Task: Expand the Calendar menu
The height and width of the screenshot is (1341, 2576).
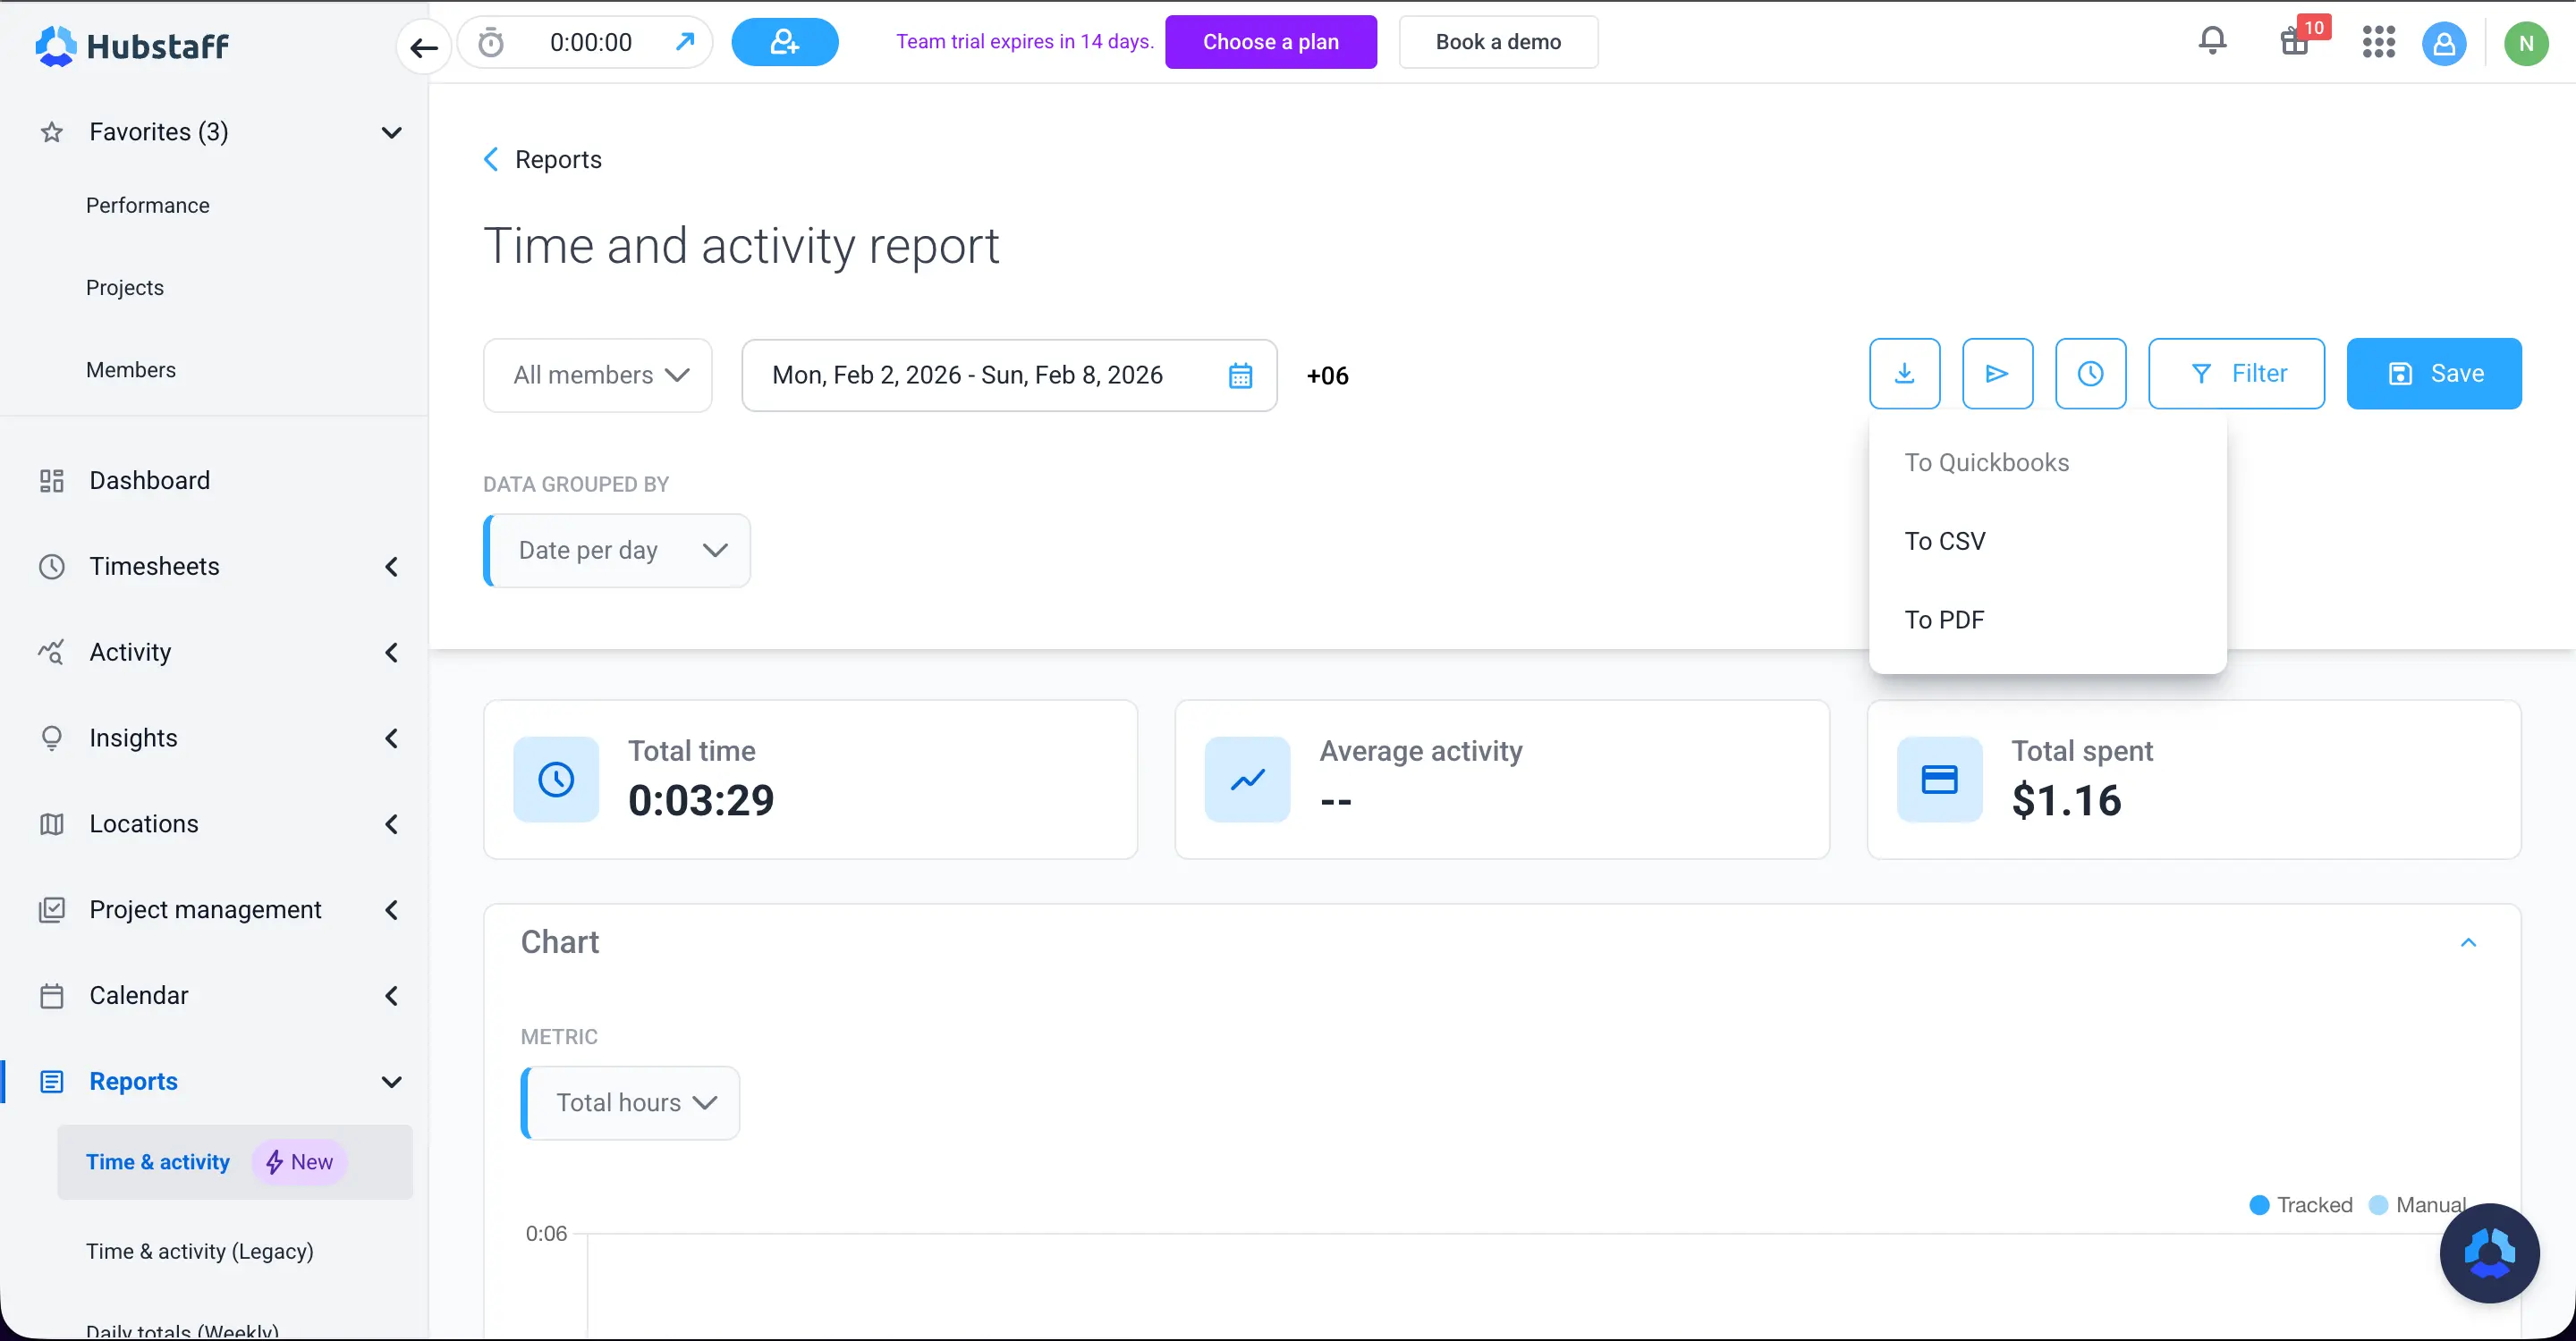Action: click(392, 996)
